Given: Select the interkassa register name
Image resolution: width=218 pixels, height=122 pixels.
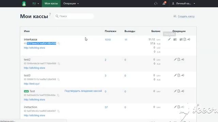Looking at the screenshot, I should pyautogui.click(x=30, y=39).
